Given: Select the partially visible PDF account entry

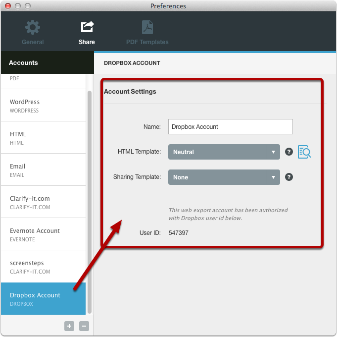Looking at the screenshot, I should [x=43, y=81].
